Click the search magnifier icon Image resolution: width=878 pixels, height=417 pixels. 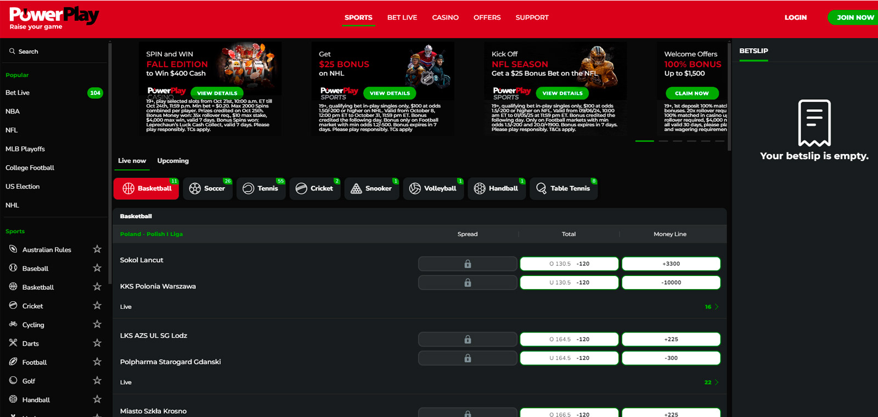tap(12, 51)
